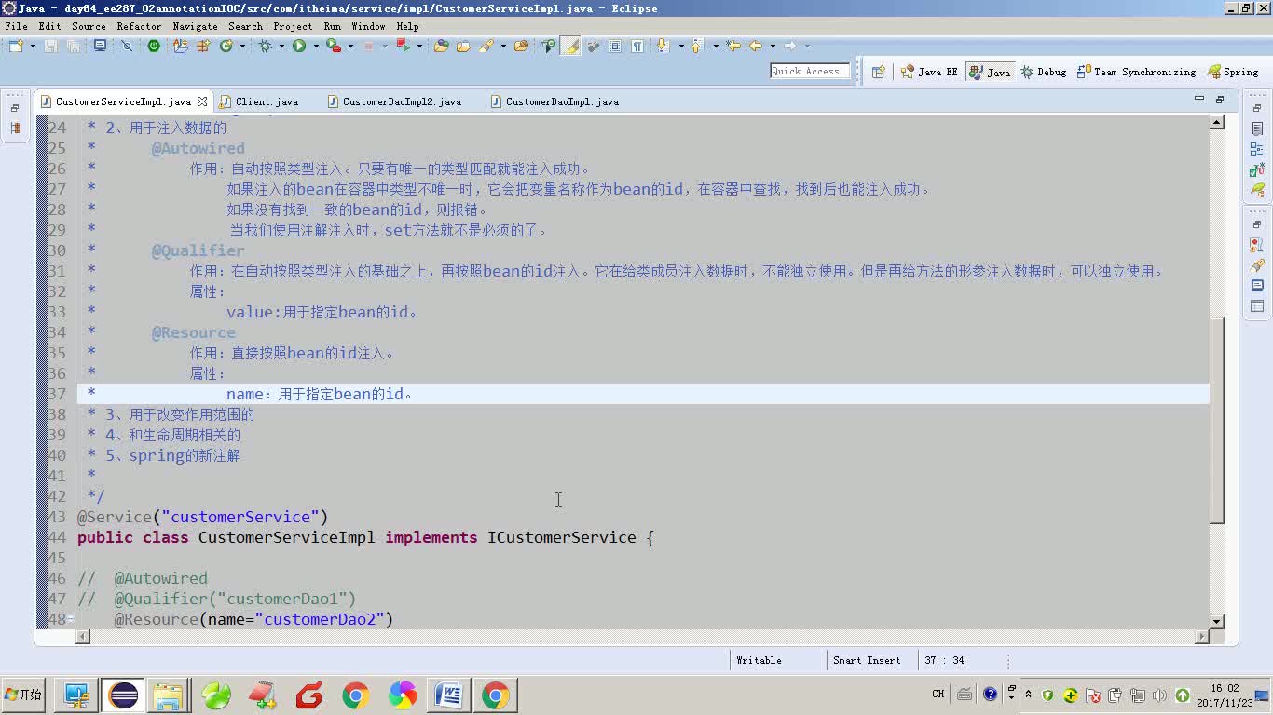Select the Client.java editor tab

coord(260,101)
